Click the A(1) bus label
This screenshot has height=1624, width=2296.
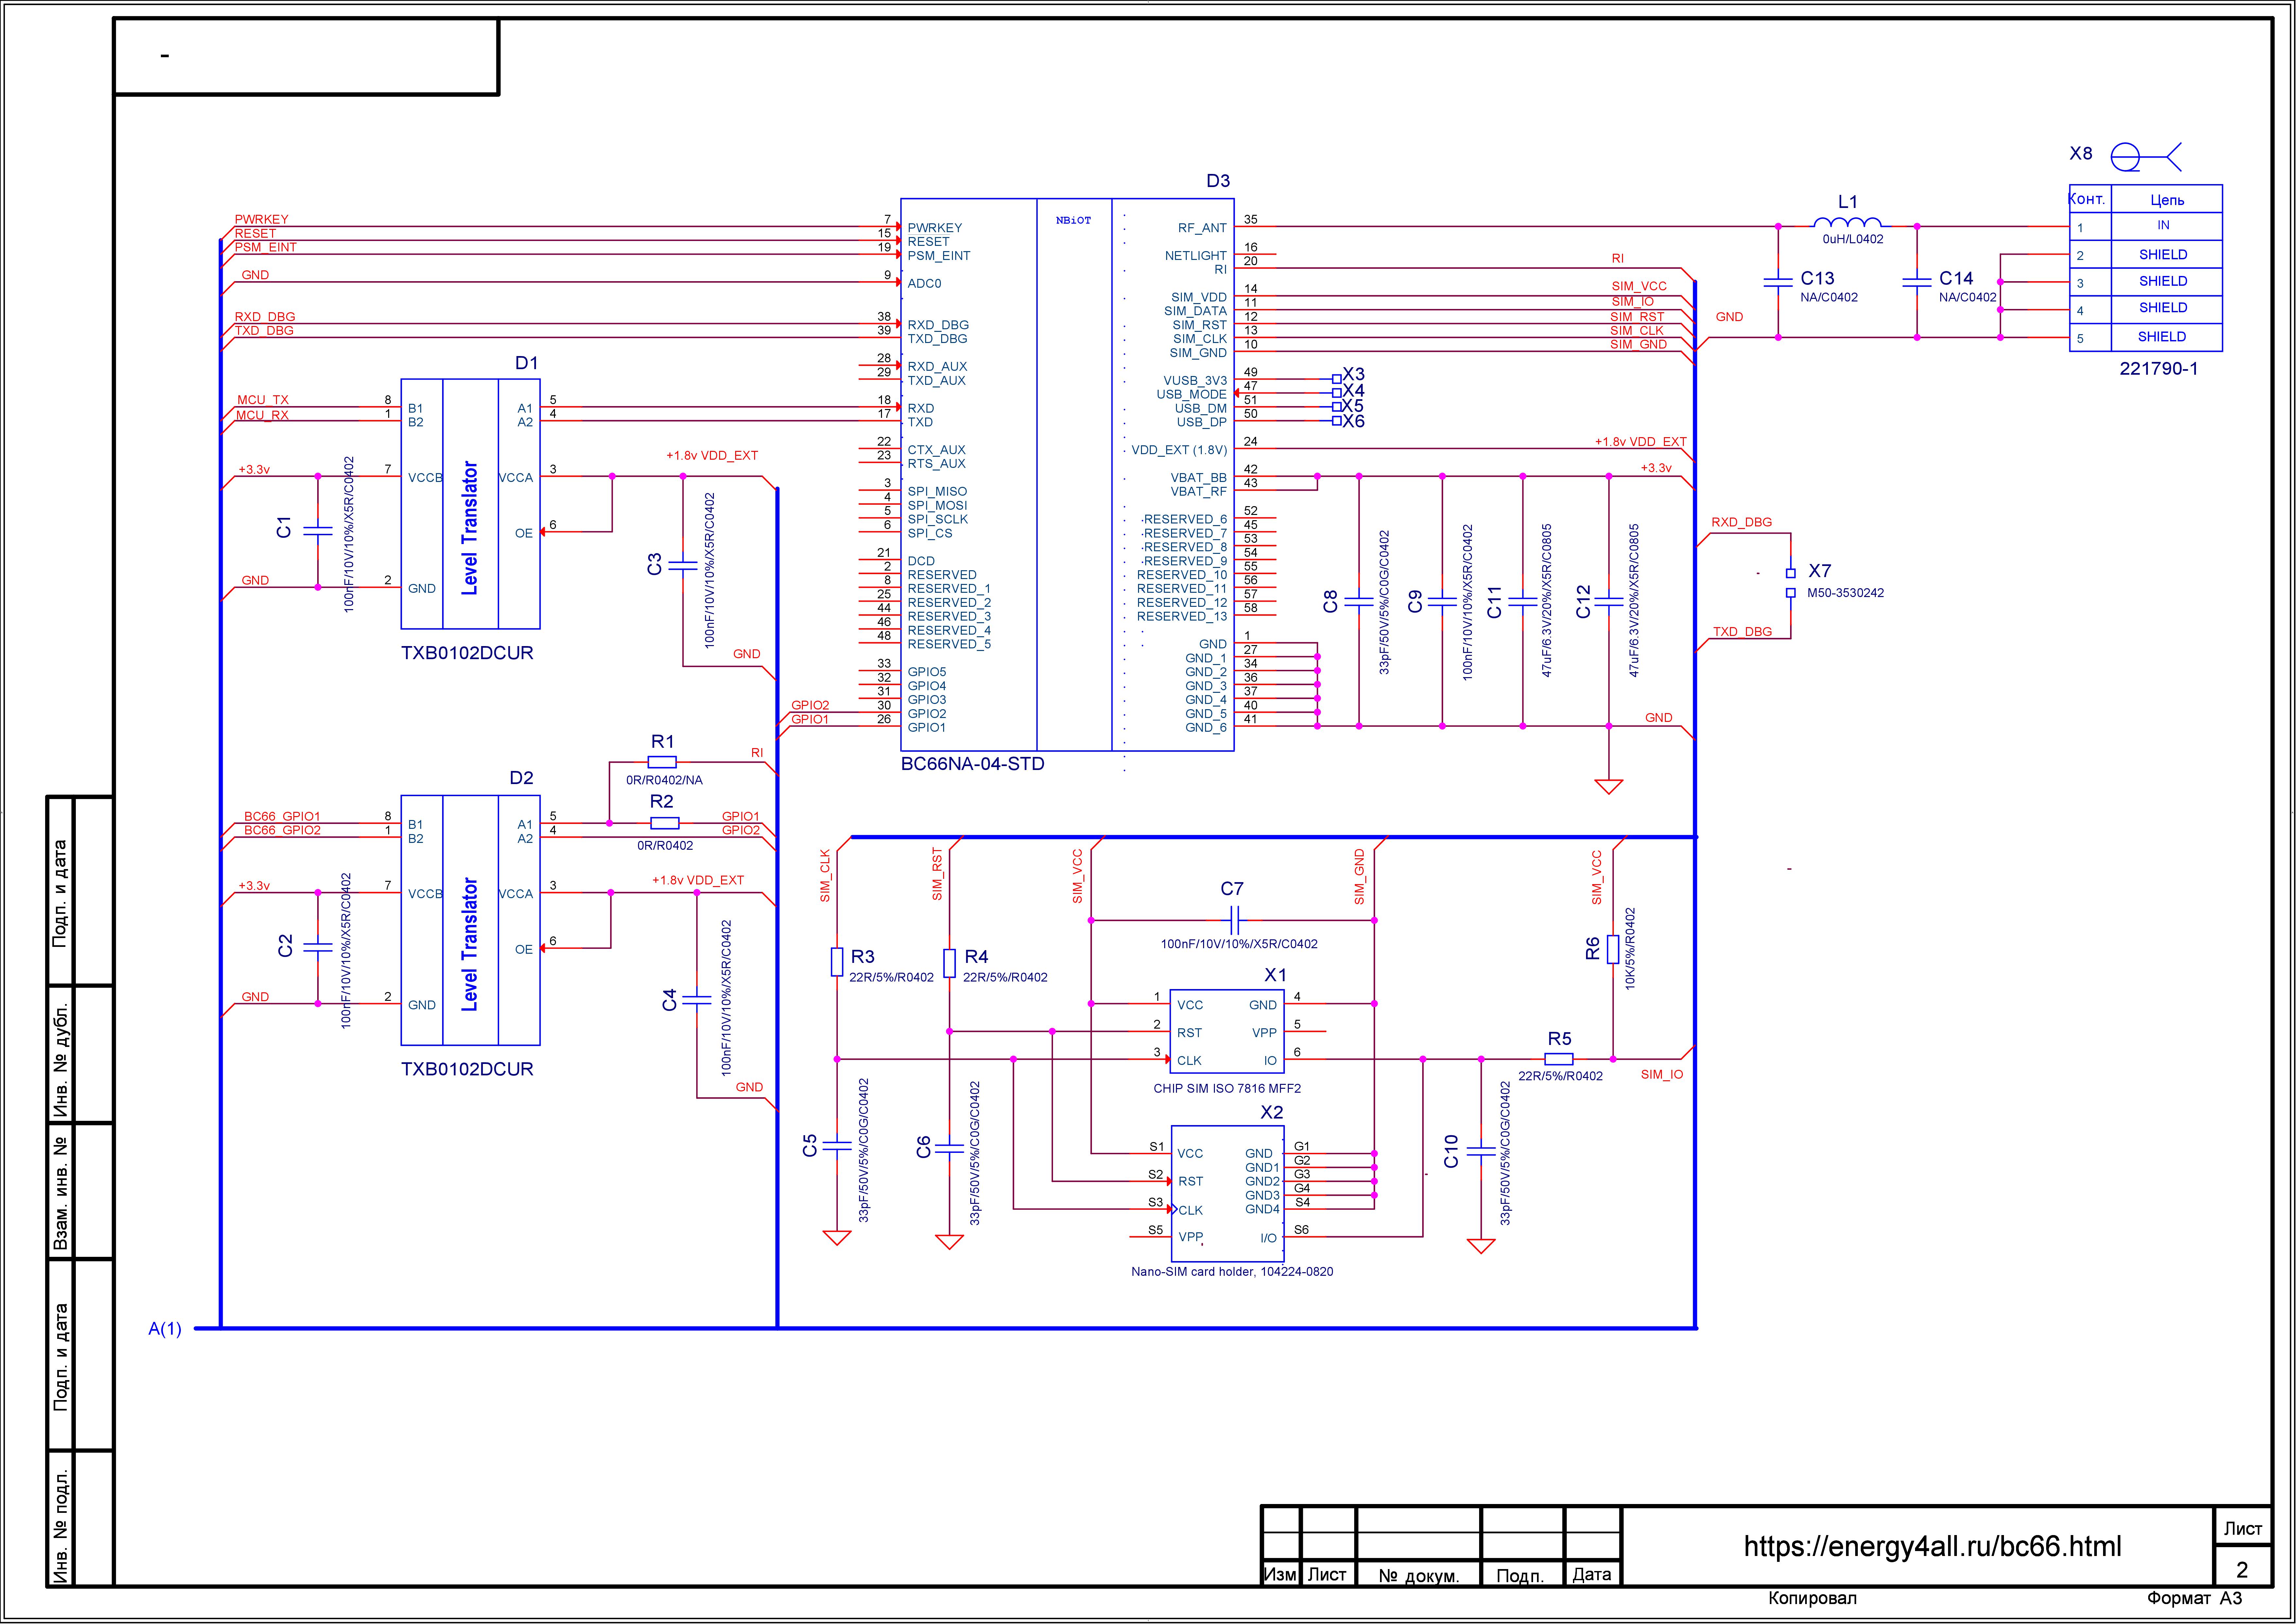tap(165, 1329)
